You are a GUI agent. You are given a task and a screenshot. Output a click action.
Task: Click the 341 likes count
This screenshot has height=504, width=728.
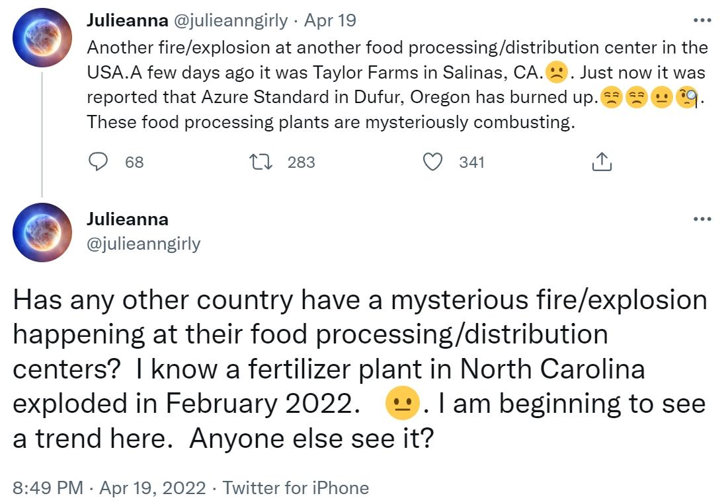coord(471,162)
